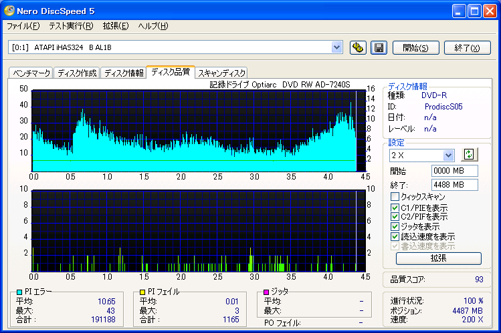Click the 開始 0000 MB input field
The image size is (501, 333).
point(454,170)
